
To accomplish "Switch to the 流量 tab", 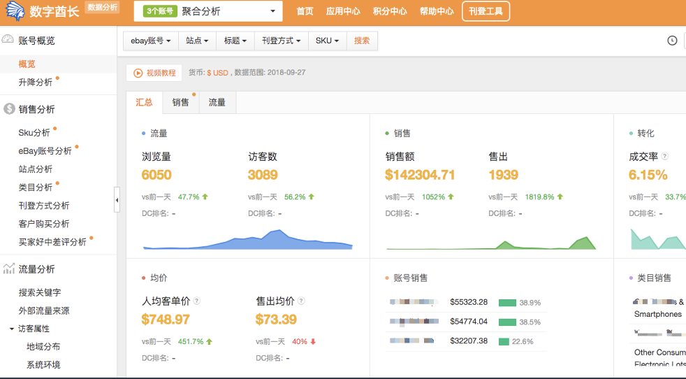I will (217, 103).
